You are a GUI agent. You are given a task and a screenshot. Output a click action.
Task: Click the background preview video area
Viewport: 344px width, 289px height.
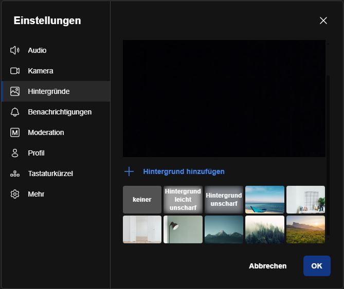pos(224,99)
